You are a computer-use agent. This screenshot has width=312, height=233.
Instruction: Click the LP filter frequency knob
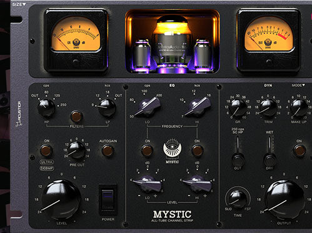click(x=107, y=107)
